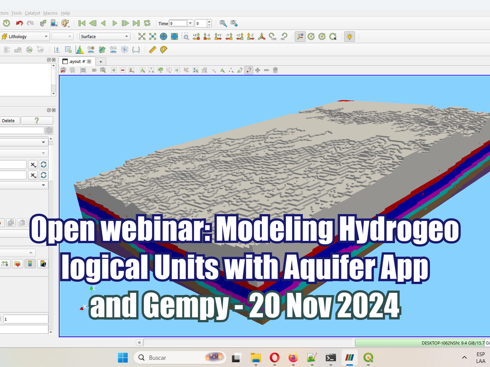Toggle advanced properties with the gear icon

coord(49,130)
